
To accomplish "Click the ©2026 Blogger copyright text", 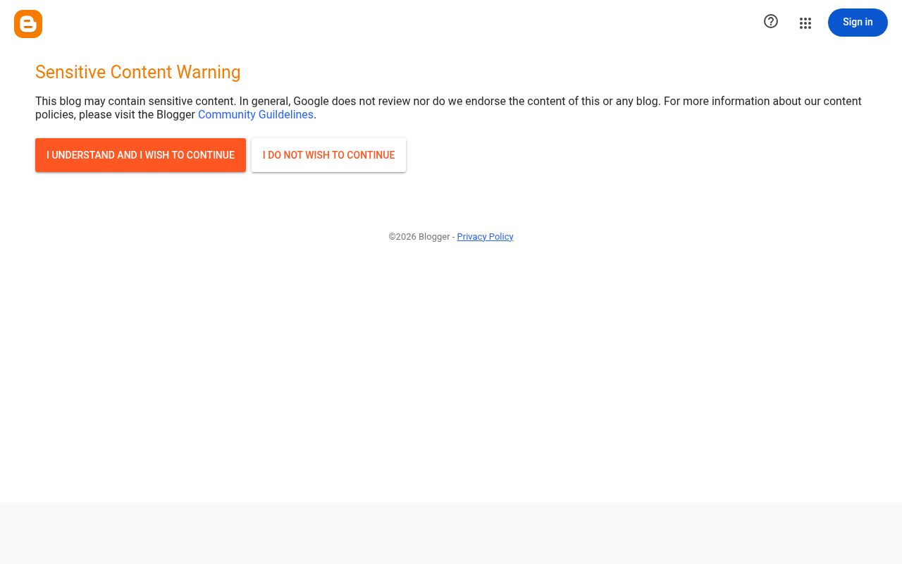I will tap(419, 237).
